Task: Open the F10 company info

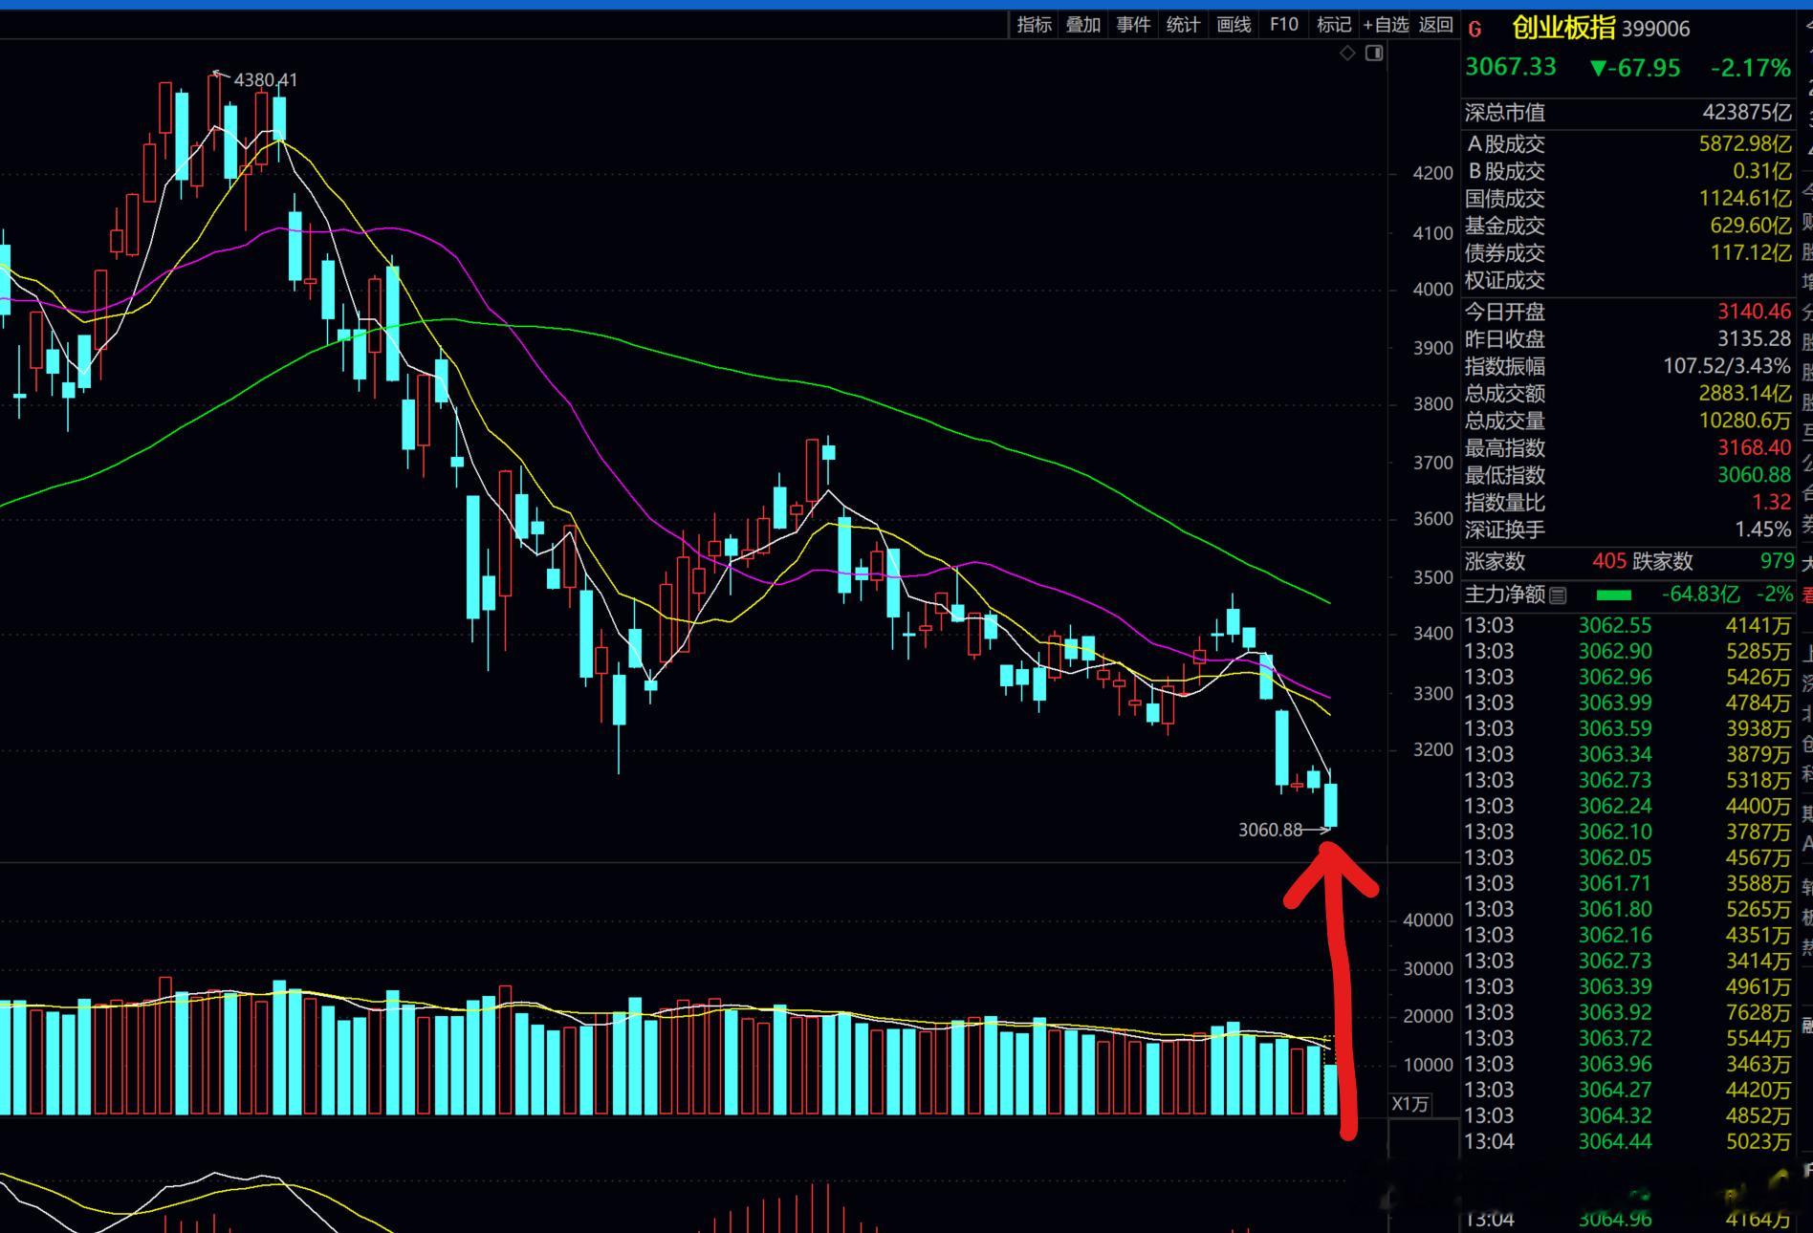Action: point(1283,25)
